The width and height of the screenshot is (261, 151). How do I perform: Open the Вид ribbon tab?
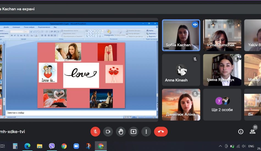pyautogui.click(x=55, y=27)
